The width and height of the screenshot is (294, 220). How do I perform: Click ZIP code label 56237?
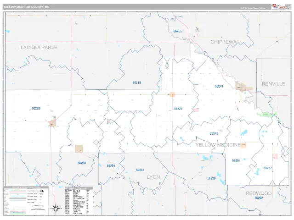[x=267, y=168]
